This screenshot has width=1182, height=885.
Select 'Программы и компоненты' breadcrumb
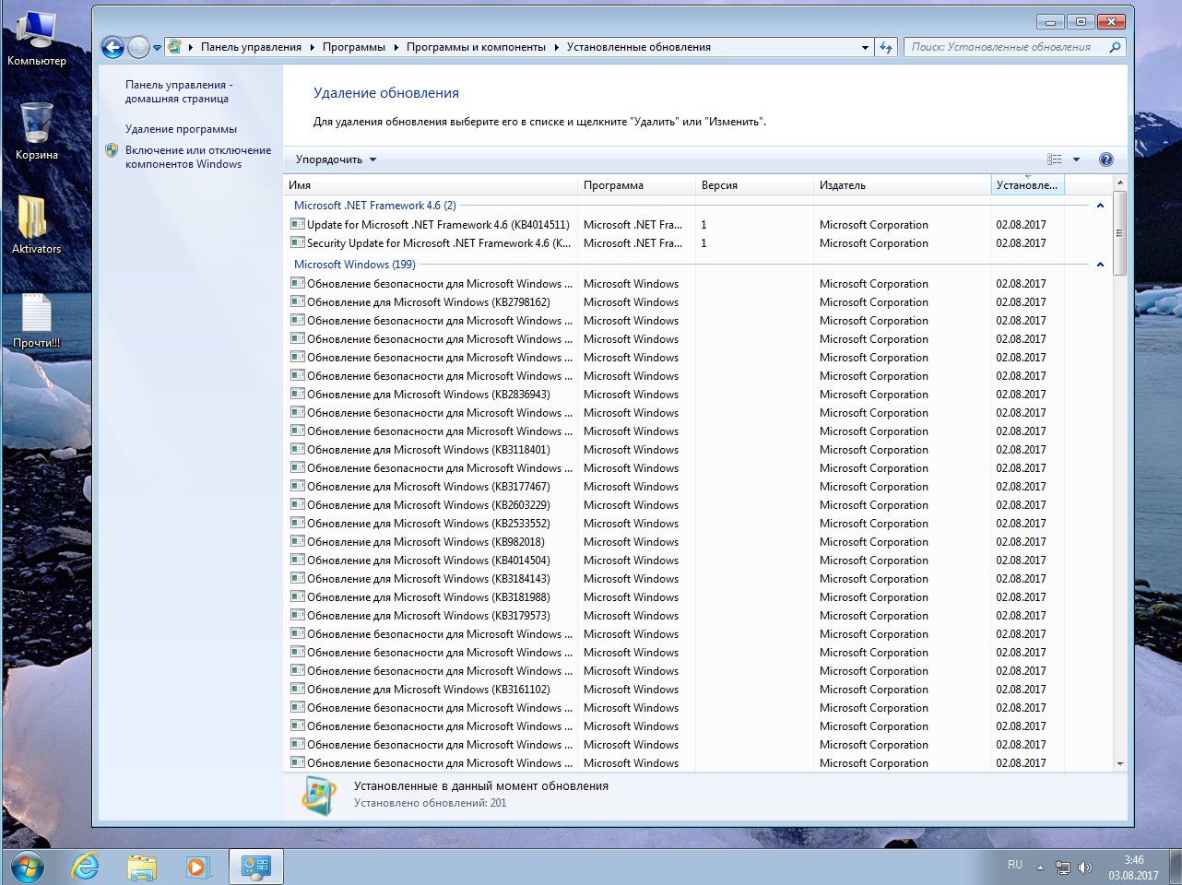click(x=476, y=47)
